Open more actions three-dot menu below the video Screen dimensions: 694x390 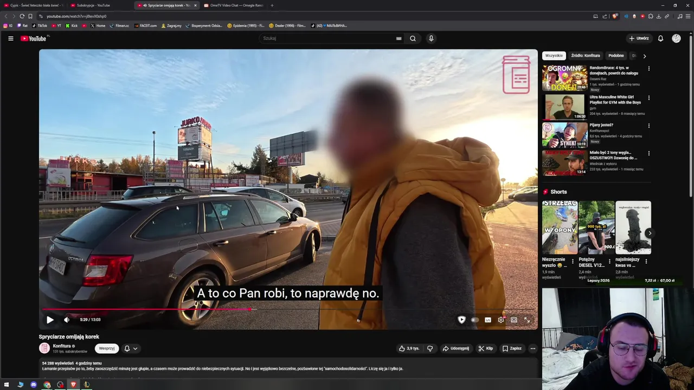533,348
